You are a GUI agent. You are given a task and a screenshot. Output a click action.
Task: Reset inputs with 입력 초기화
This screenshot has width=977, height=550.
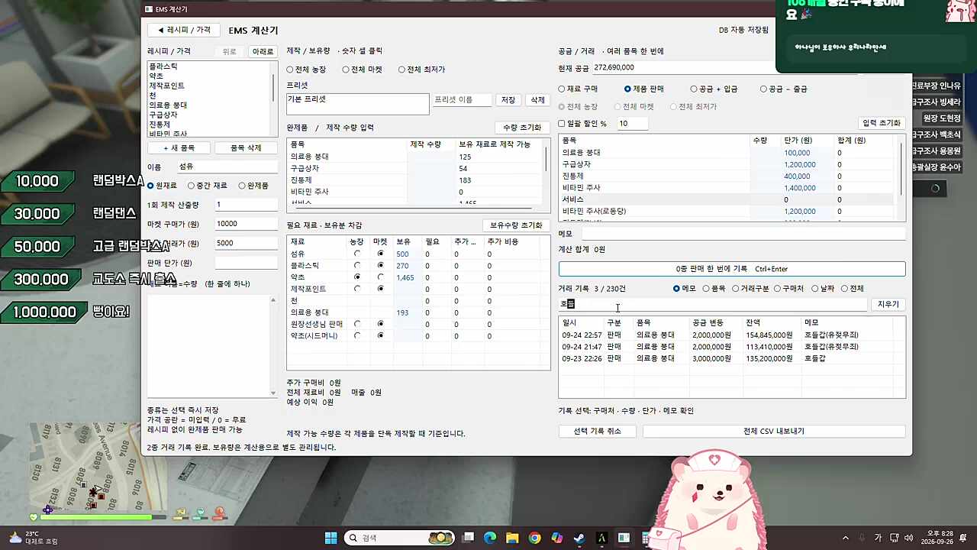882,123
